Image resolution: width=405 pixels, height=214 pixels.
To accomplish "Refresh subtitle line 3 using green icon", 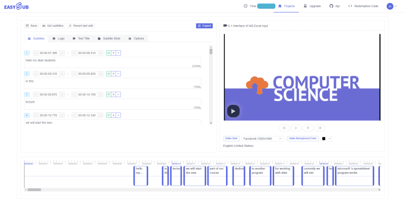I will point(109,95).
